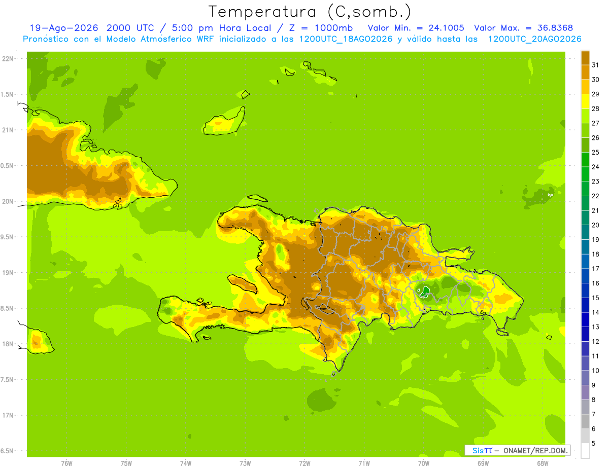This screenshot has width=609, height=470.
Task: Click the "21N" latitude axis label
Action: pos(8,130)
